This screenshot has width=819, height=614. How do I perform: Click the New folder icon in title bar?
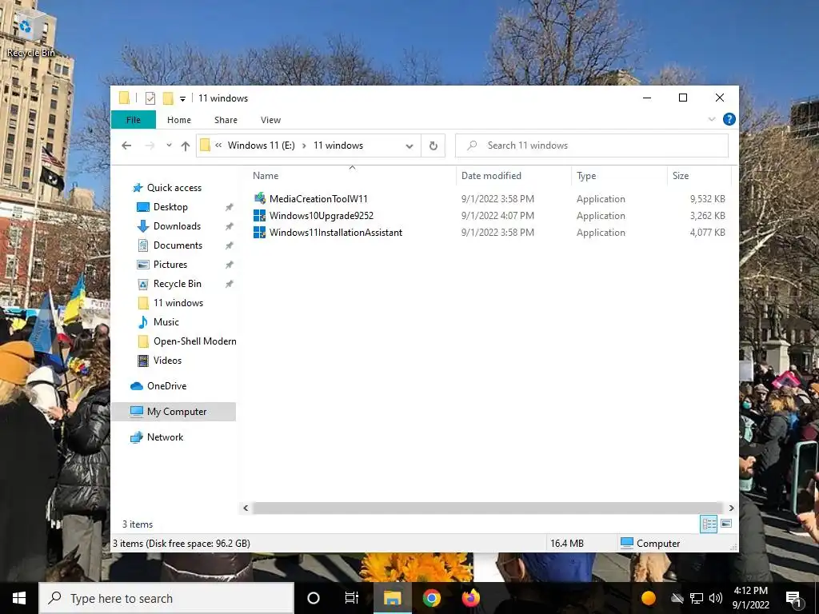point(168,98)
